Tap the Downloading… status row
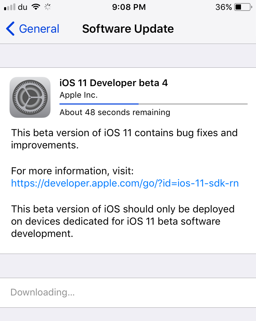This screenshot has height=321, width=256. (128, 292)
